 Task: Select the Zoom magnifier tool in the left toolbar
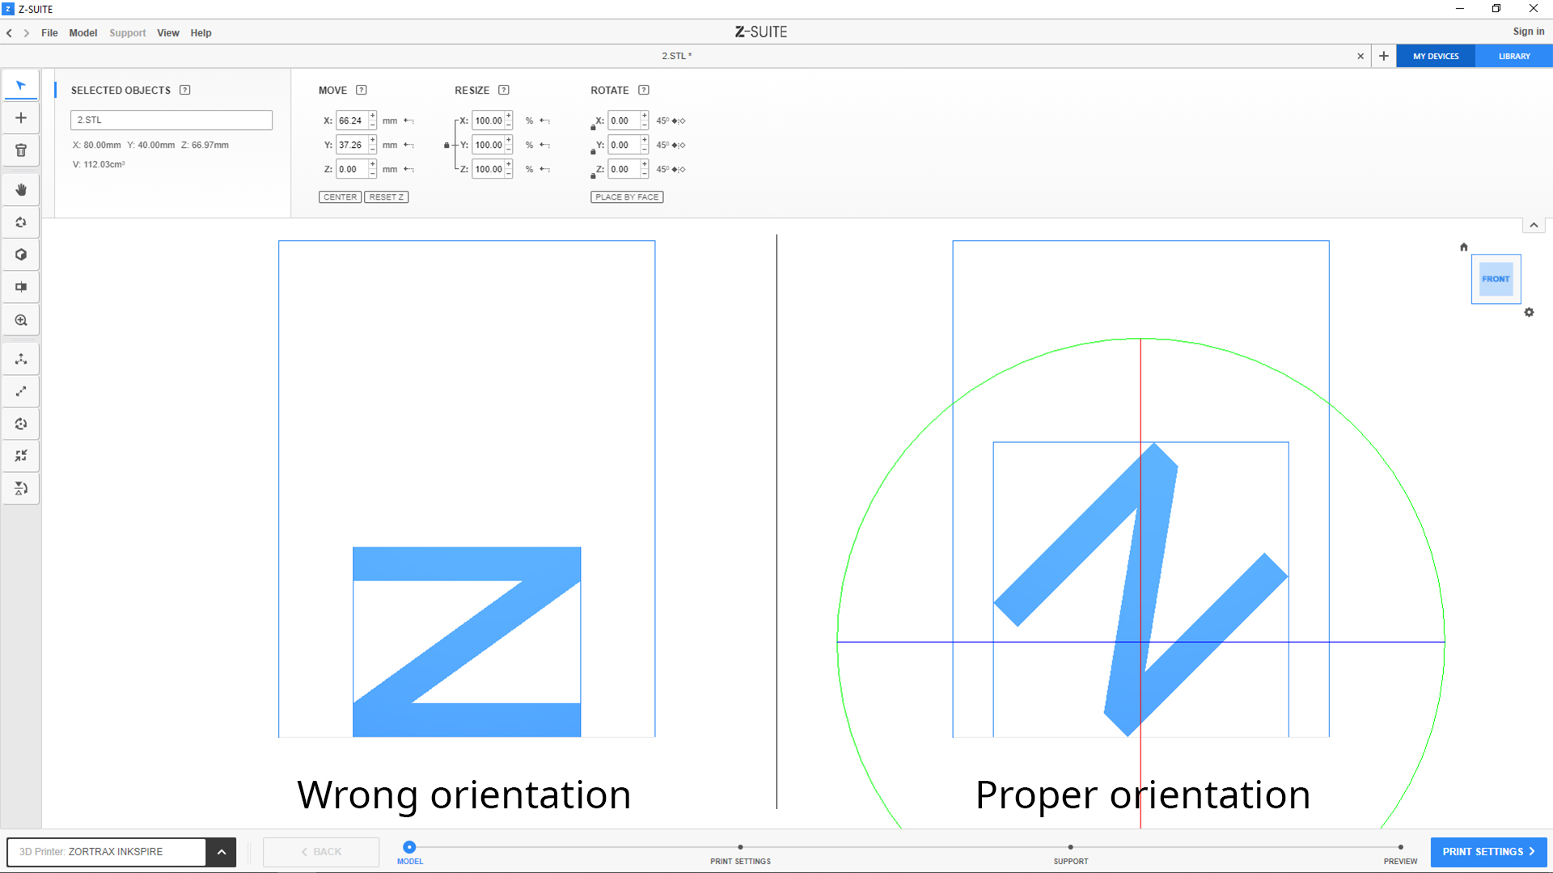click(x=21, y=320)
